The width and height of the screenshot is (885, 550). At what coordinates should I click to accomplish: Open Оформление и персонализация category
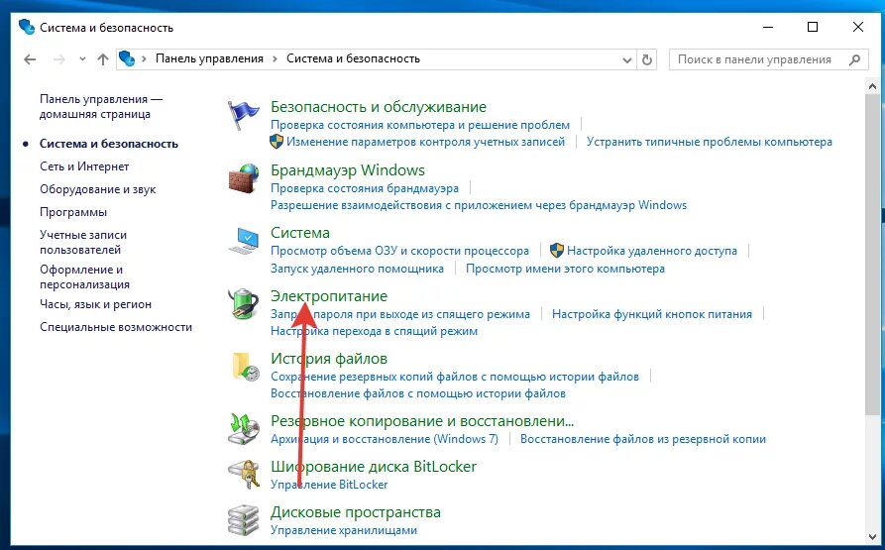pos(84,276)
